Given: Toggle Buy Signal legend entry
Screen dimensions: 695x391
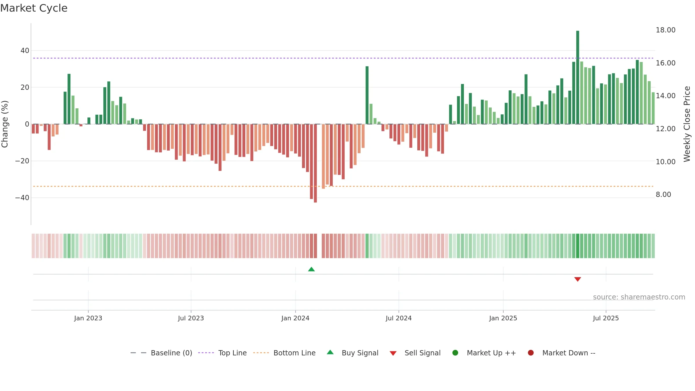Looking at the screenshot, I should (352, 353).
